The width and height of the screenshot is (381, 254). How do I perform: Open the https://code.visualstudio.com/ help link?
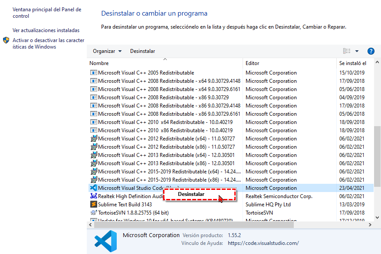pos(263,243)
